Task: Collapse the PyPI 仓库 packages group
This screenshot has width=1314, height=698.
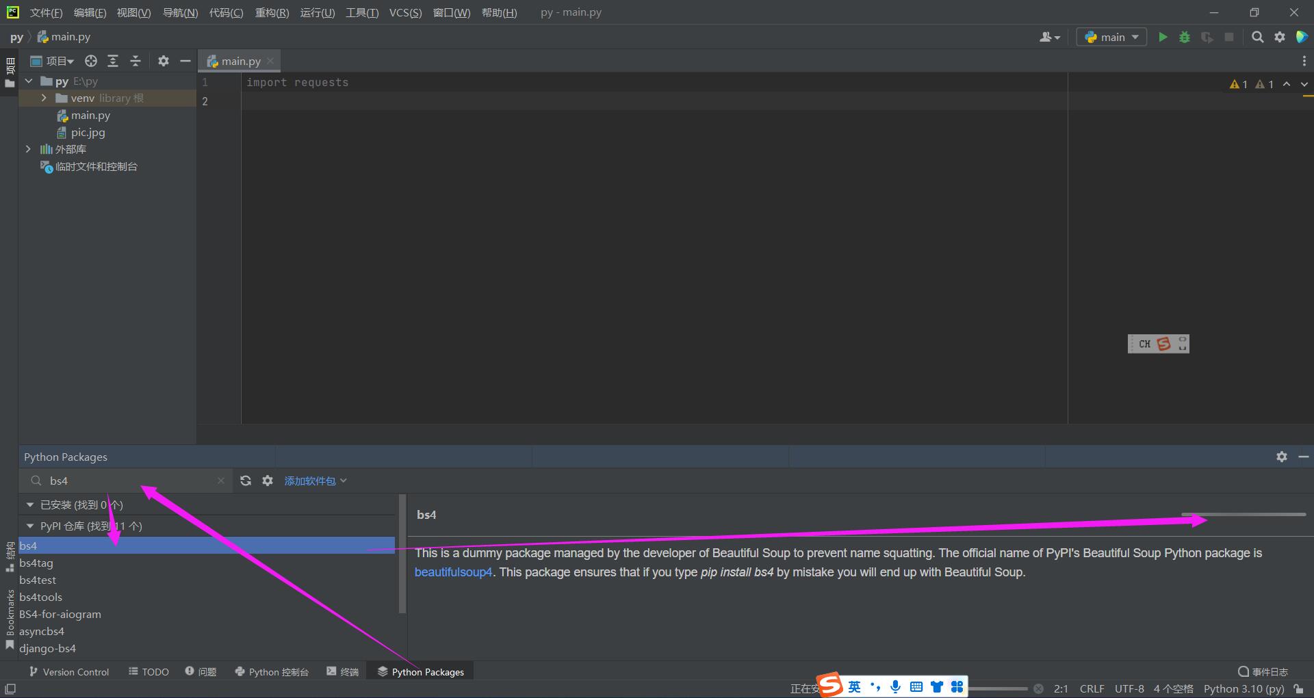Action: 29,526
